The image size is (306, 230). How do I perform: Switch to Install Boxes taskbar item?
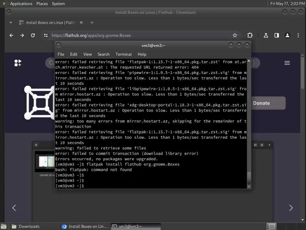(85, 226)
